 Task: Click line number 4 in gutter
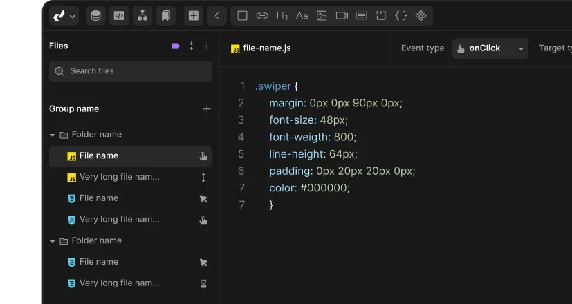point(241,137)
